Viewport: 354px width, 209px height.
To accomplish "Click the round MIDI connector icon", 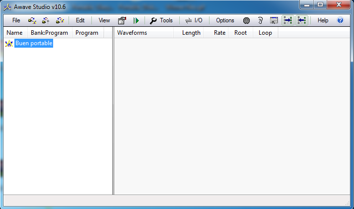I will [246, 20].
